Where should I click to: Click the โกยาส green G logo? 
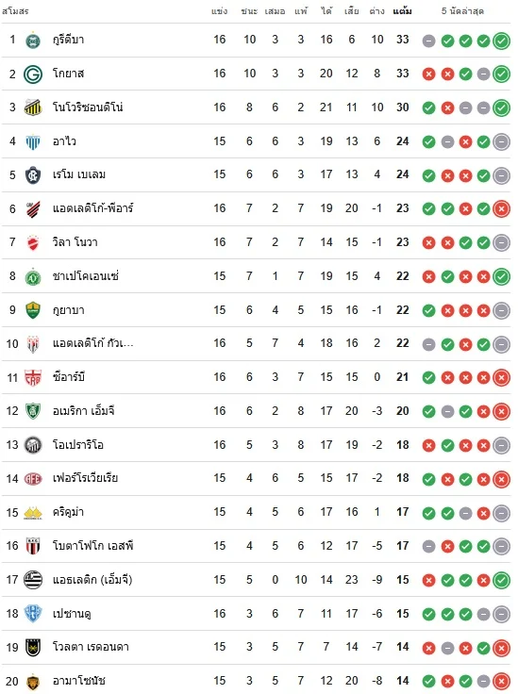(x=33, y=74)
